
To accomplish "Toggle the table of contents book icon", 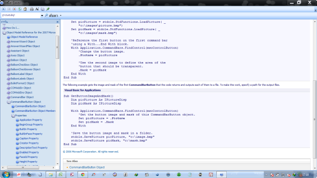I will [42, 9].
